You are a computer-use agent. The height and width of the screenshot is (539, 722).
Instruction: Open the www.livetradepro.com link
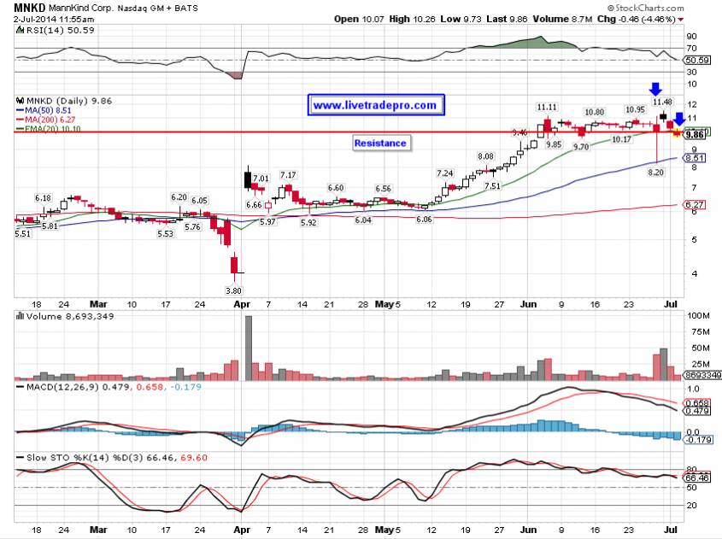[x=375, y=106]
